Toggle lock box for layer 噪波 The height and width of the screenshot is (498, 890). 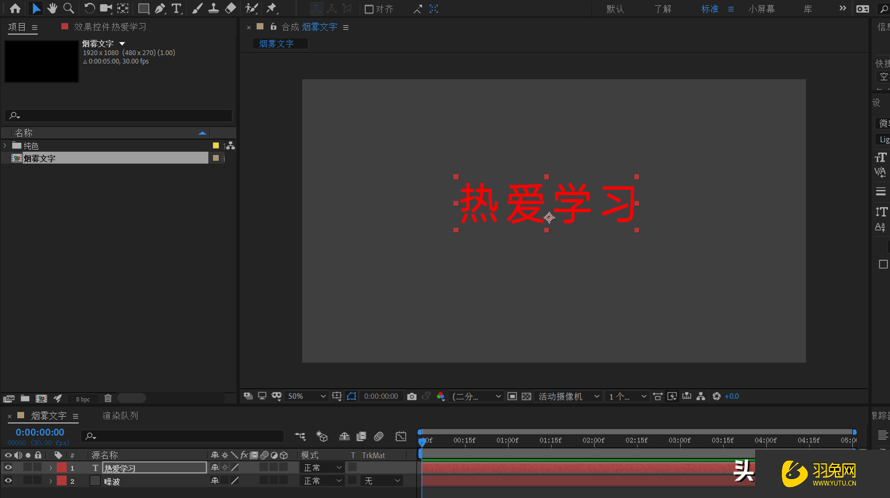pyautogui.click(x=38, y=480)
